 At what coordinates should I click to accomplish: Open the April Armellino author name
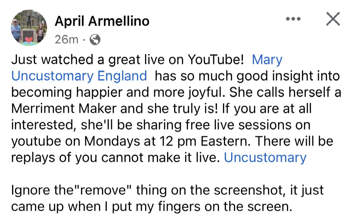click(102, 21)
